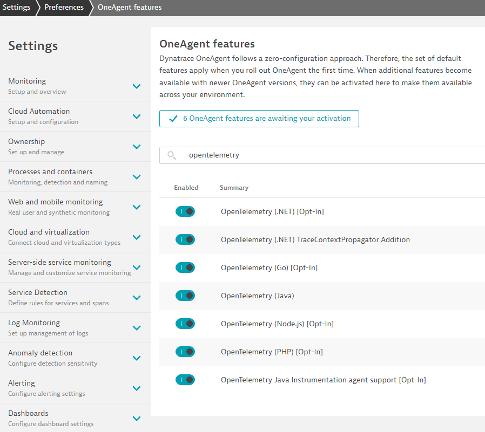Expand Cloud and virtualization chevron

point(137,237)
